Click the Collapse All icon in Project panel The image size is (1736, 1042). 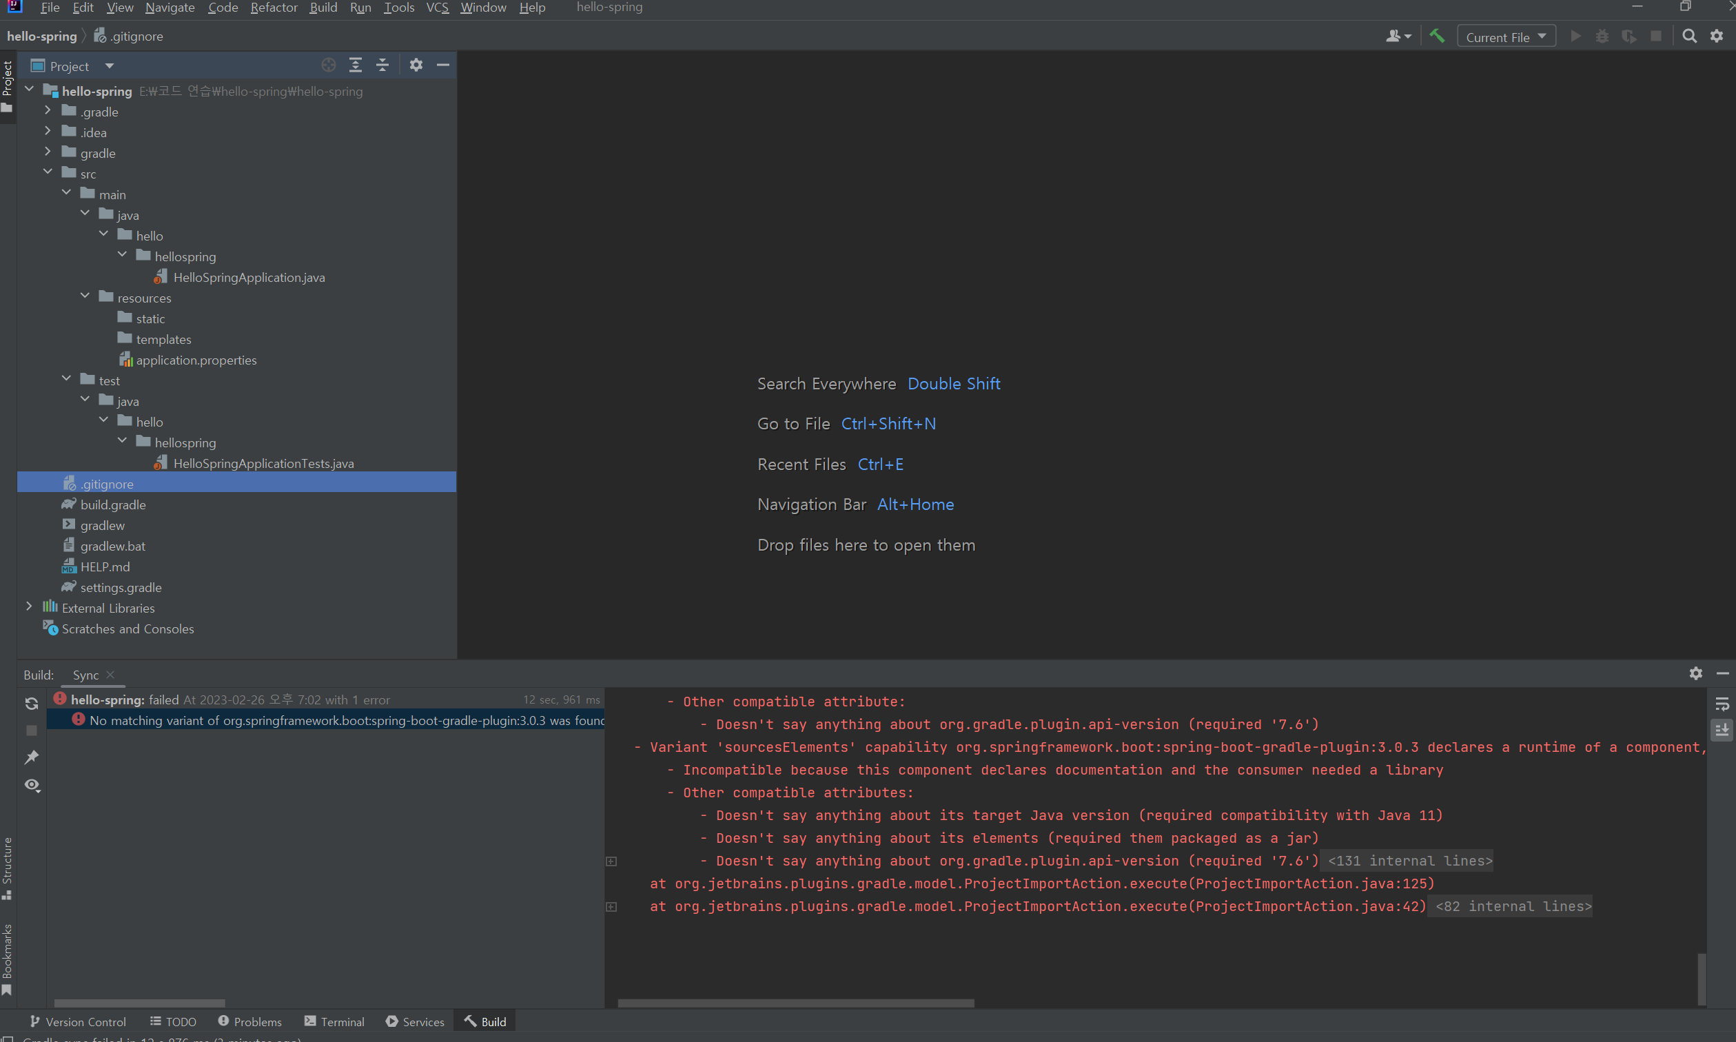pos(385,65)
